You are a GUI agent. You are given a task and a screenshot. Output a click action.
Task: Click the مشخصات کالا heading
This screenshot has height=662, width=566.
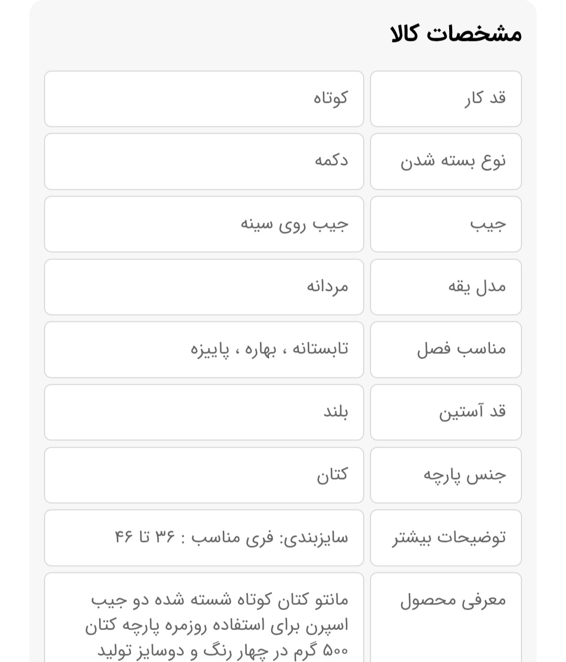coord(456,34)
